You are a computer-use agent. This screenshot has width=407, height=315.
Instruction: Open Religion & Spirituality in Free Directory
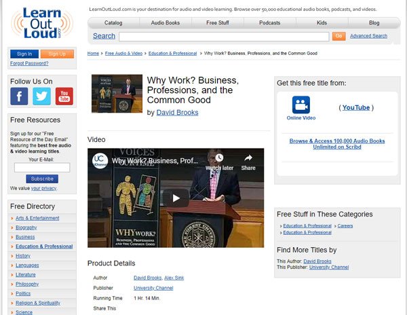[38, 303]
